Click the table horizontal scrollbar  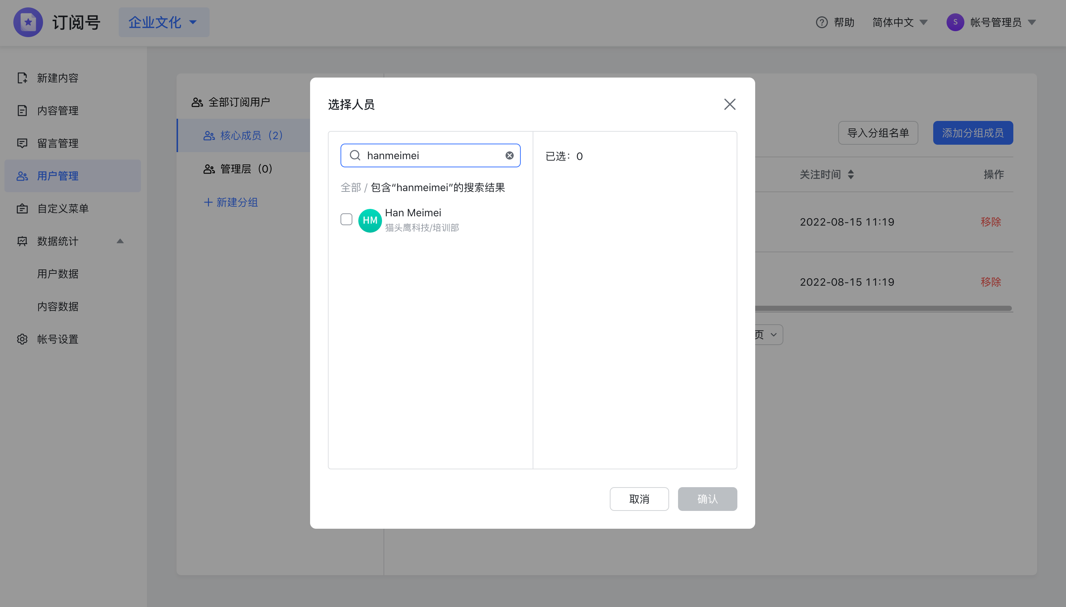883,308
